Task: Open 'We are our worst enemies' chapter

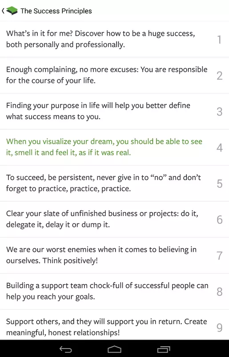Action: tap(114, 255)
